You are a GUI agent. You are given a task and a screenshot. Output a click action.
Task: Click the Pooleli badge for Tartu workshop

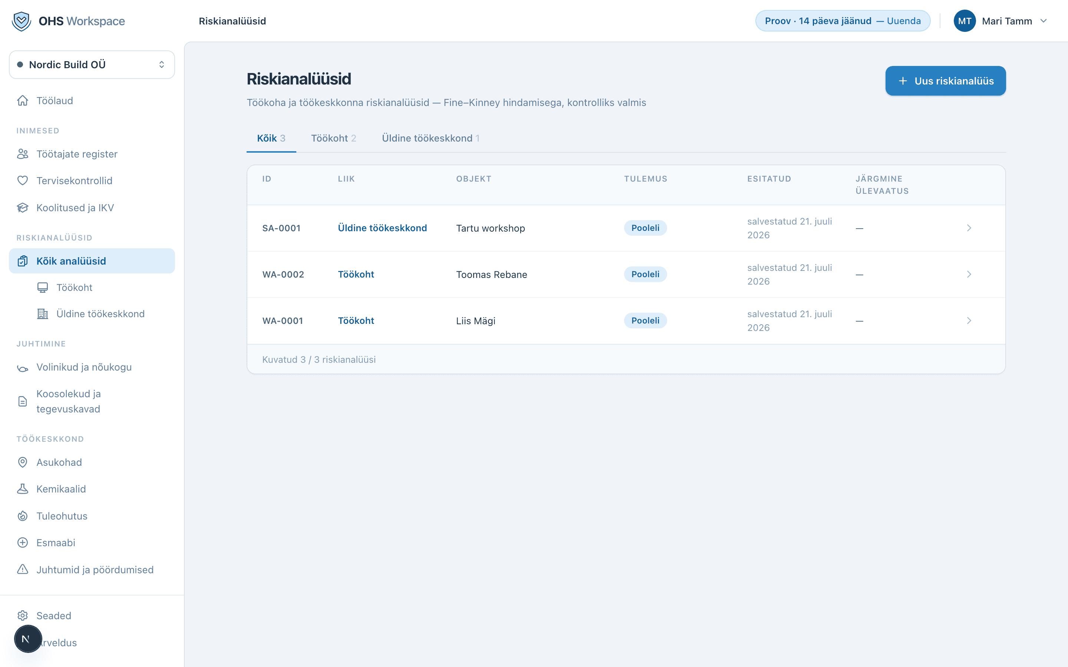point(645,228)
